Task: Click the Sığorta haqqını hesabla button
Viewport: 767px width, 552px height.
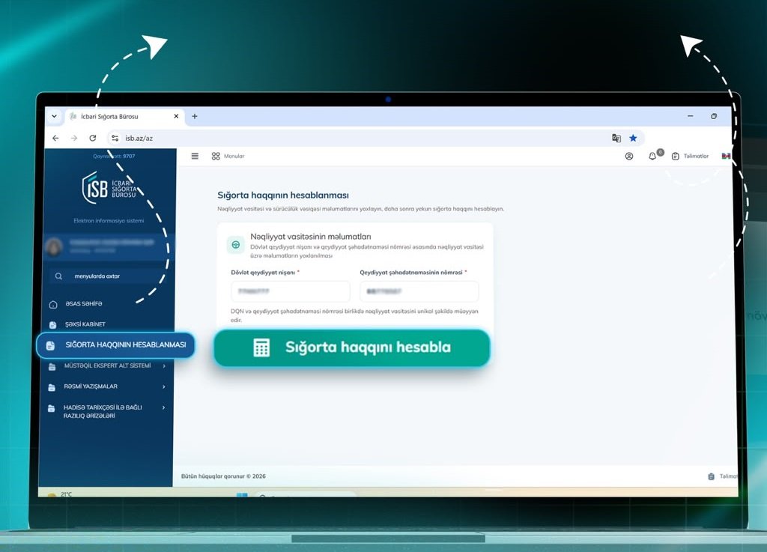Action: coord(352,348)
